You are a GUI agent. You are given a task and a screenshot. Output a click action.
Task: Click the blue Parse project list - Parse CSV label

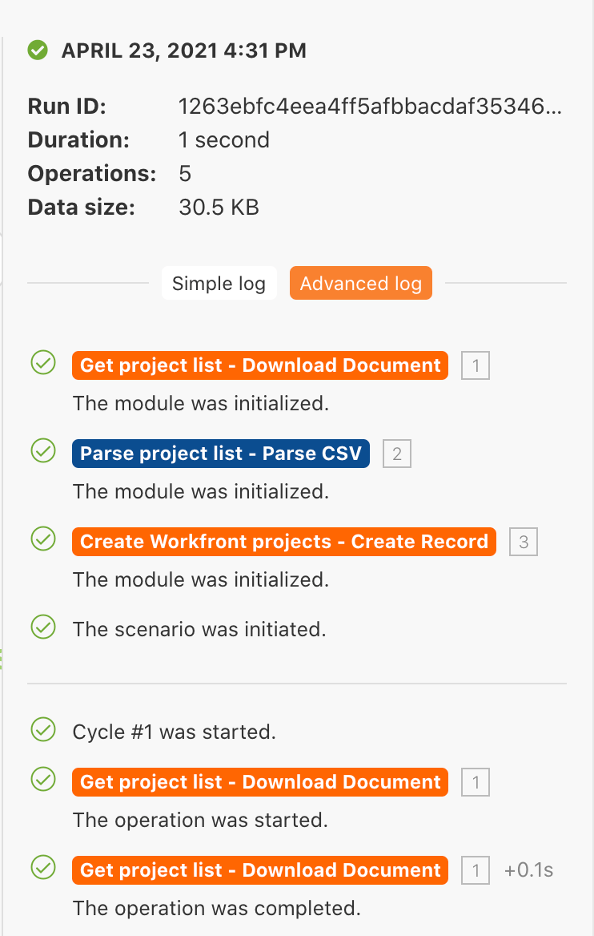pos(220,454)
